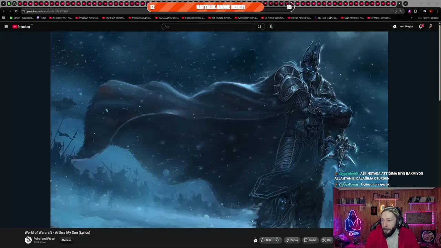
Task: Open the account avatar menu
Action: click(x=431, y=27)
